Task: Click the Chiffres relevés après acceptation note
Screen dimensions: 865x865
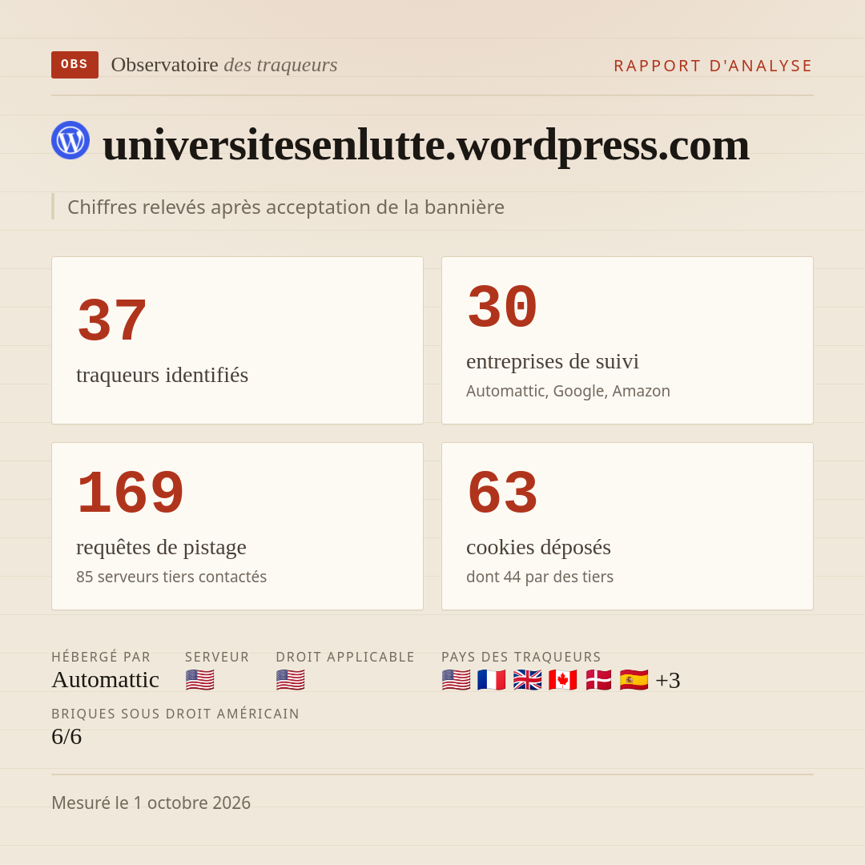Action: tap(286, 207)
